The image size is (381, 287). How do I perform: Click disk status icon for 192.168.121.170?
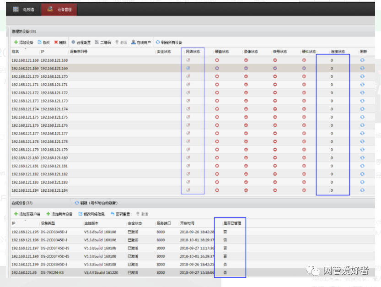pyautogui.click(x=217, y=76)
